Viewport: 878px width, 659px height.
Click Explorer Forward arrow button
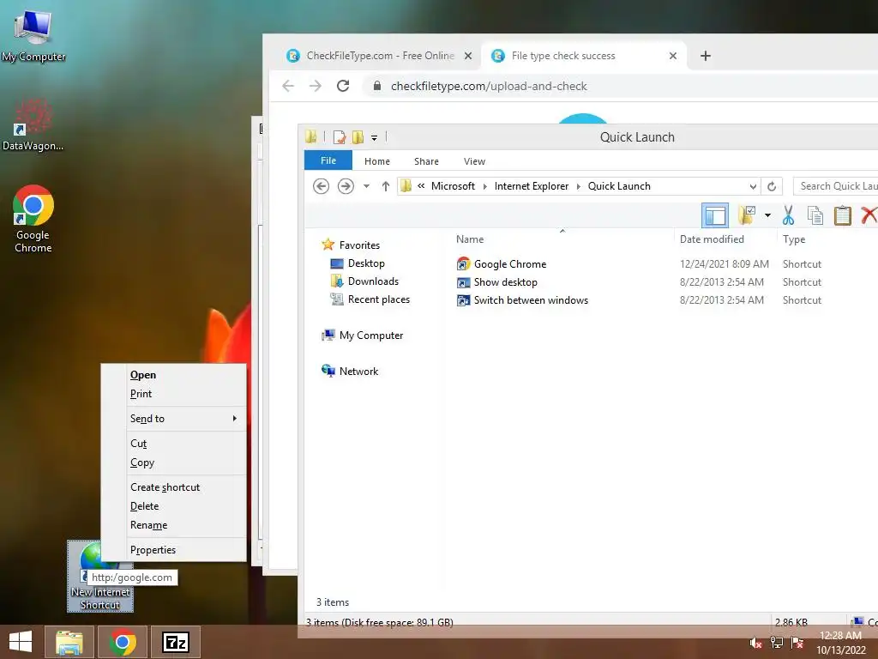[346, 186]
